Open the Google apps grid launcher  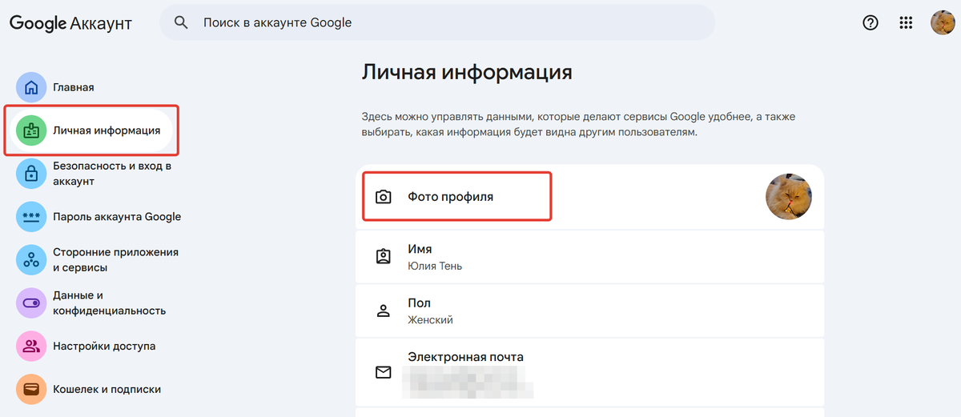click(x=906, y=22)
